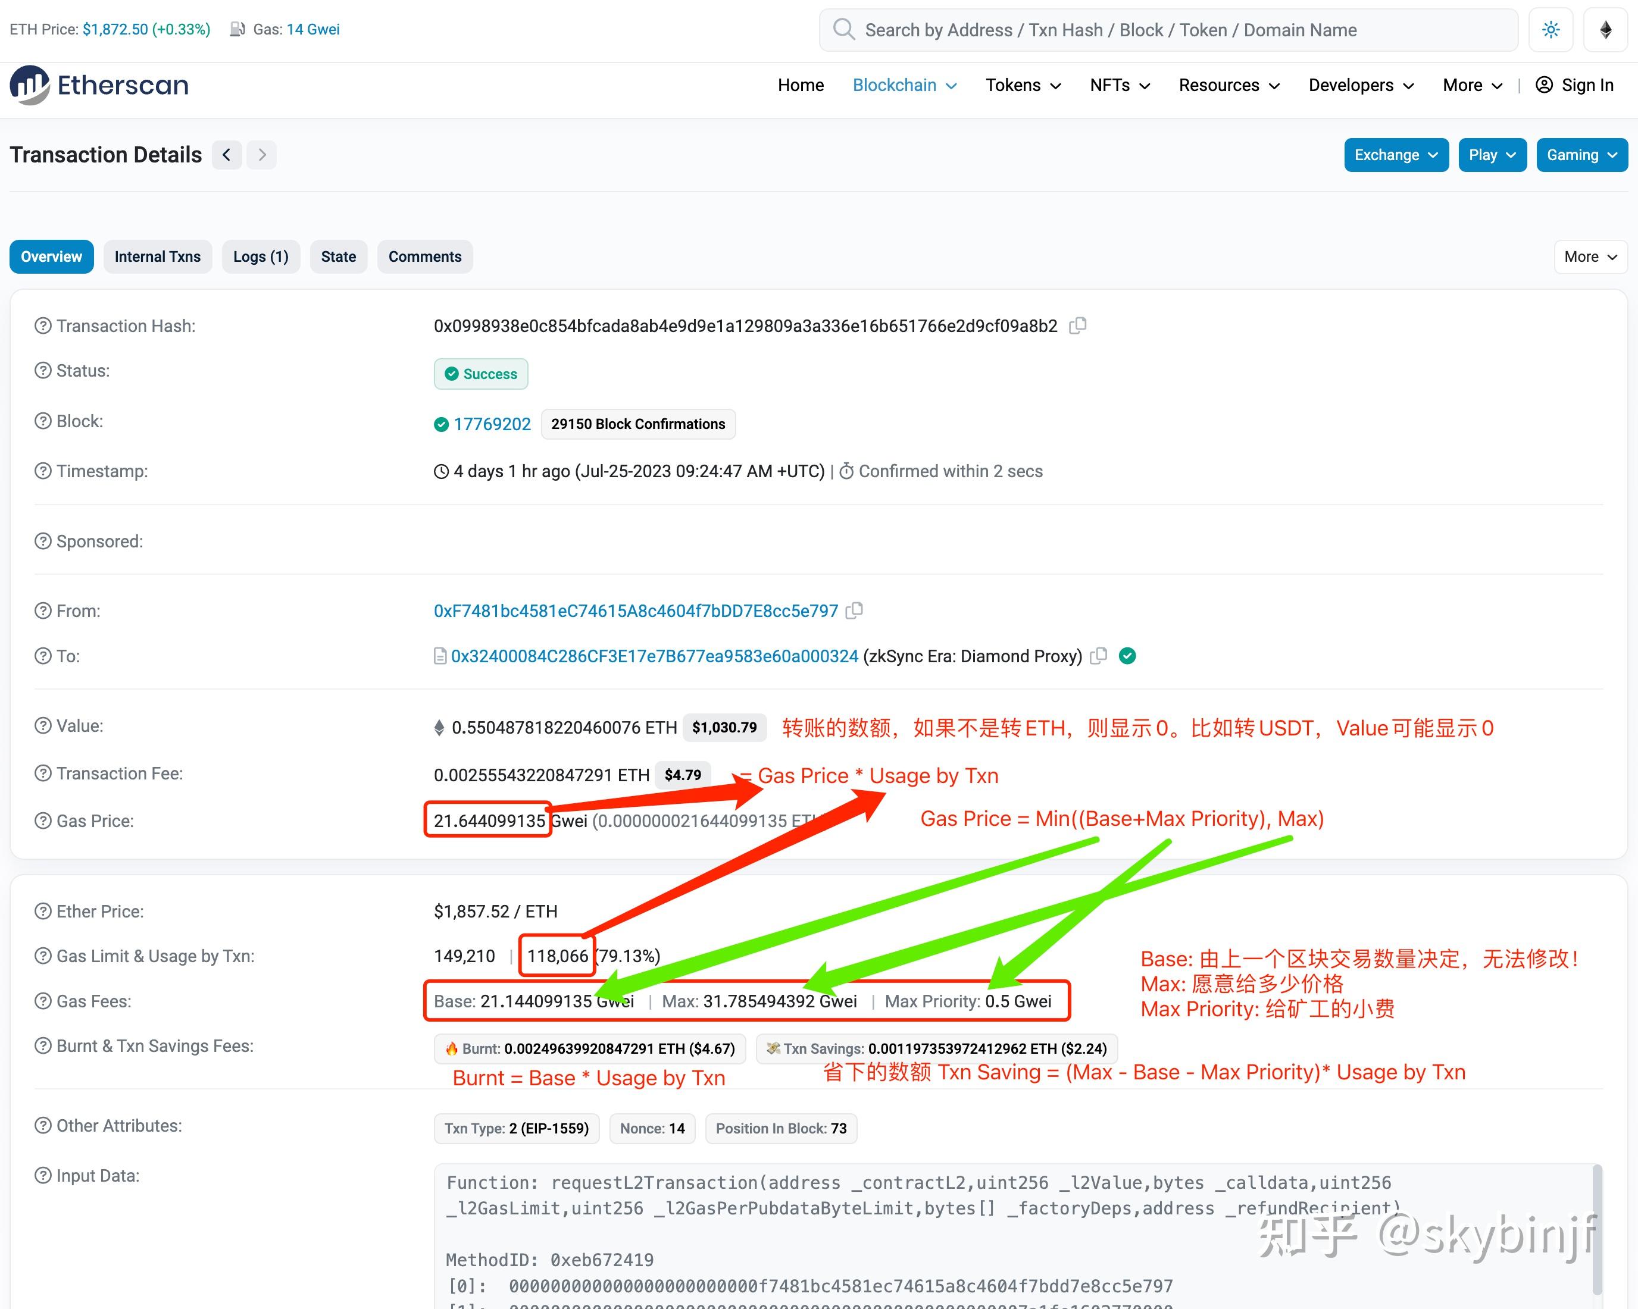Toggle dark mode with the sun icon
Image resolution: width=1638 pixels, height=1309 pixels.
(1551, 29)
